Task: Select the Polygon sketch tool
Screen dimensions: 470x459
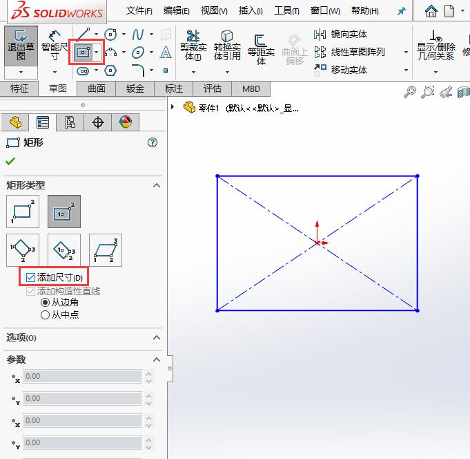Action: [110, 71]
